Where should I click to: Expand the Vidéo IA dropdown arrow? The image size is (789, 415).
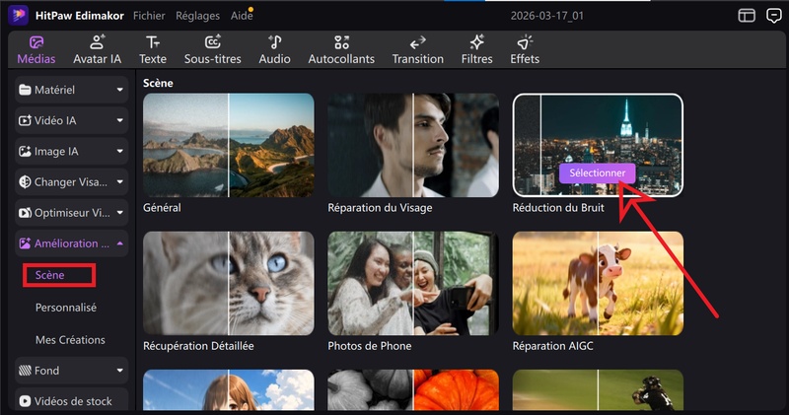[119, 120]
